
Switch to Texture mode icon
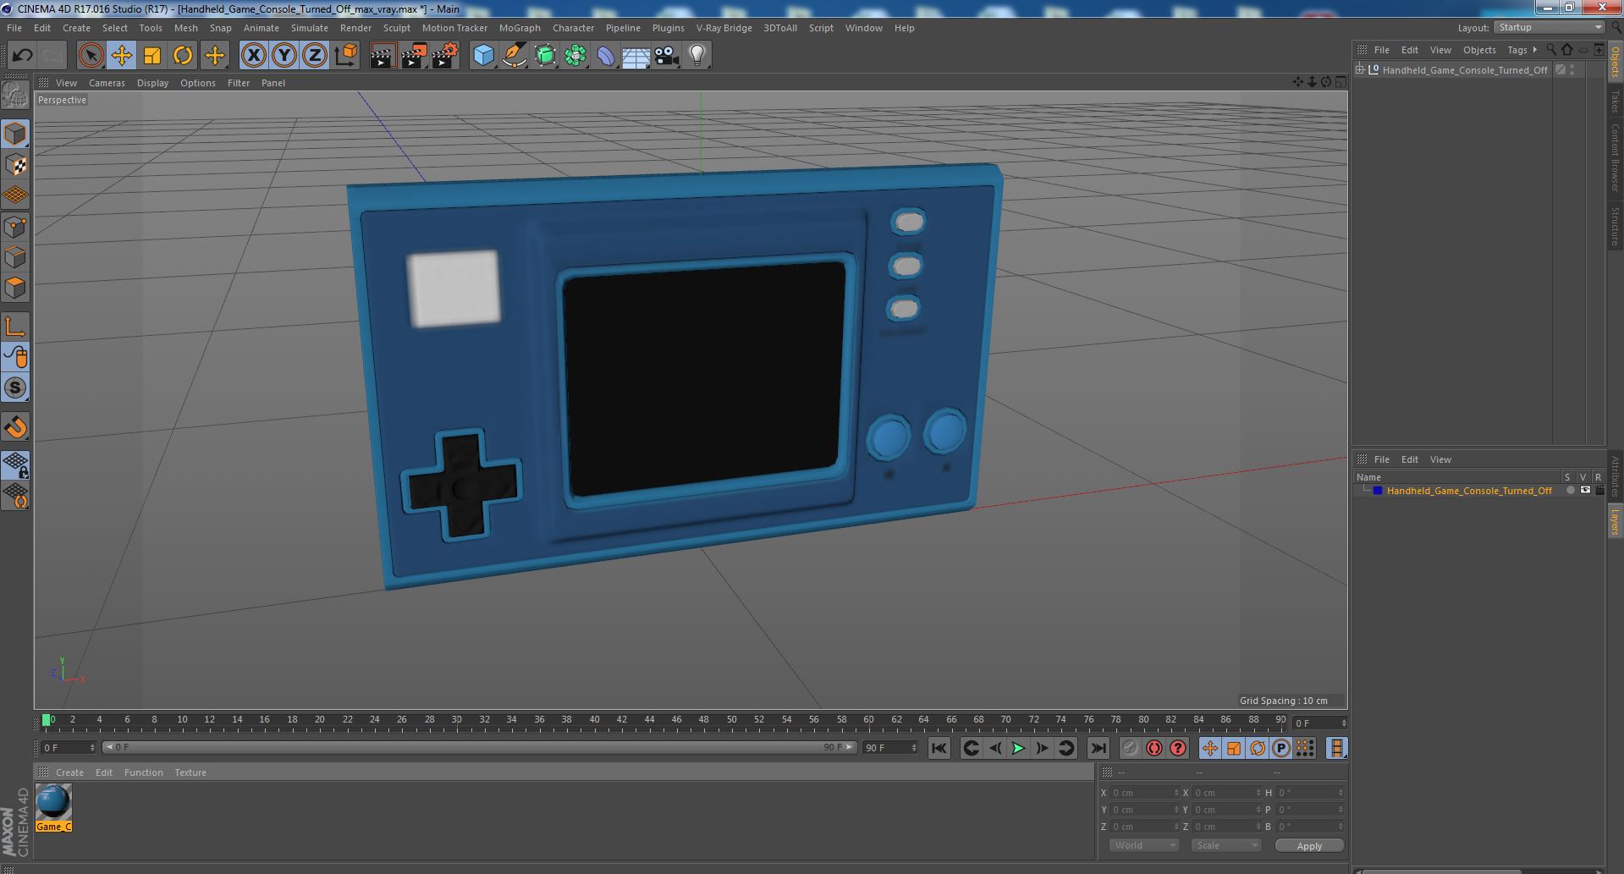[x=15, y=164]
